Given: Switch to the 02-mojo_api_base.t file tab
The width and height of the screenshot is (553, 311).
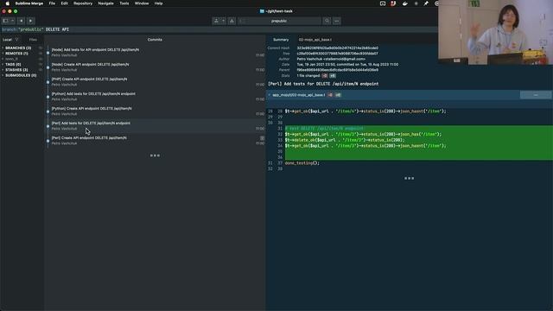Looking at the screenshot, I should pos(315,40).
